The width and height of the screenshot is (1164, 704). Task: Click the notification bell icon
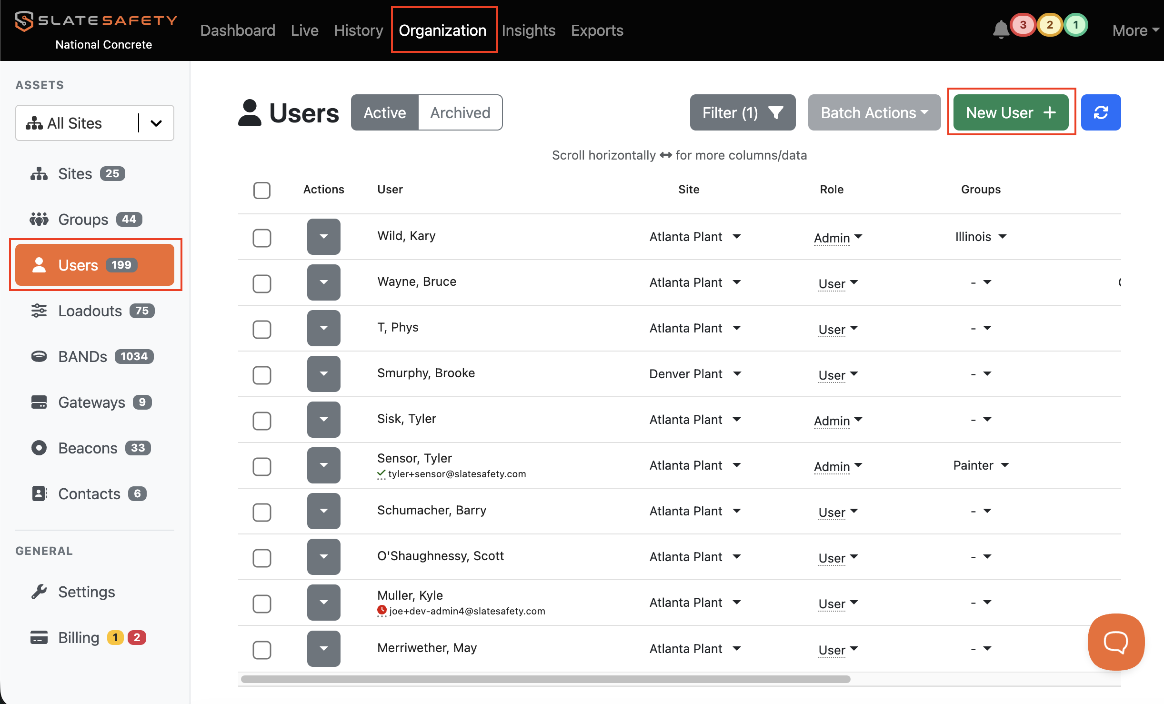click(1001, 30)
